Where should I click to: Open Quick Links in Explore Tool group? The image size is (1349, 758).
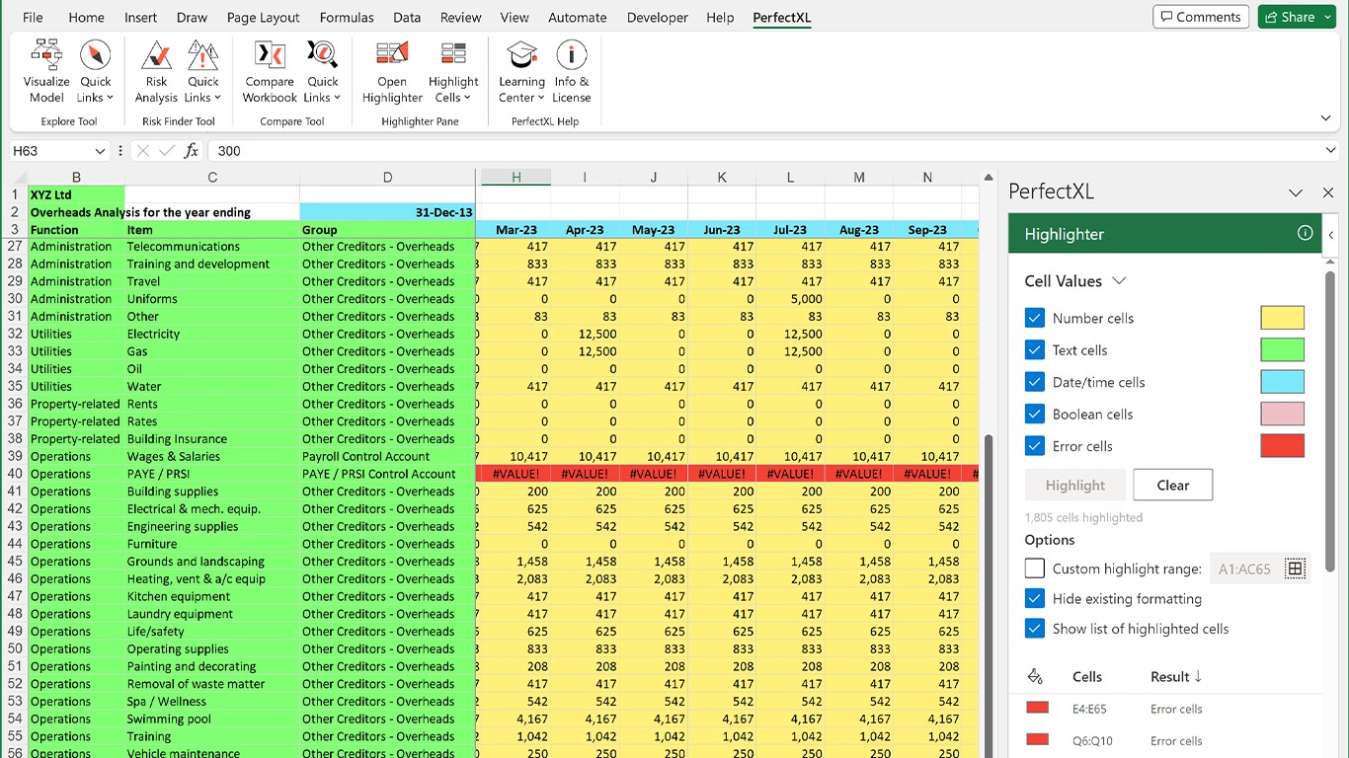[x=96, y=72]
